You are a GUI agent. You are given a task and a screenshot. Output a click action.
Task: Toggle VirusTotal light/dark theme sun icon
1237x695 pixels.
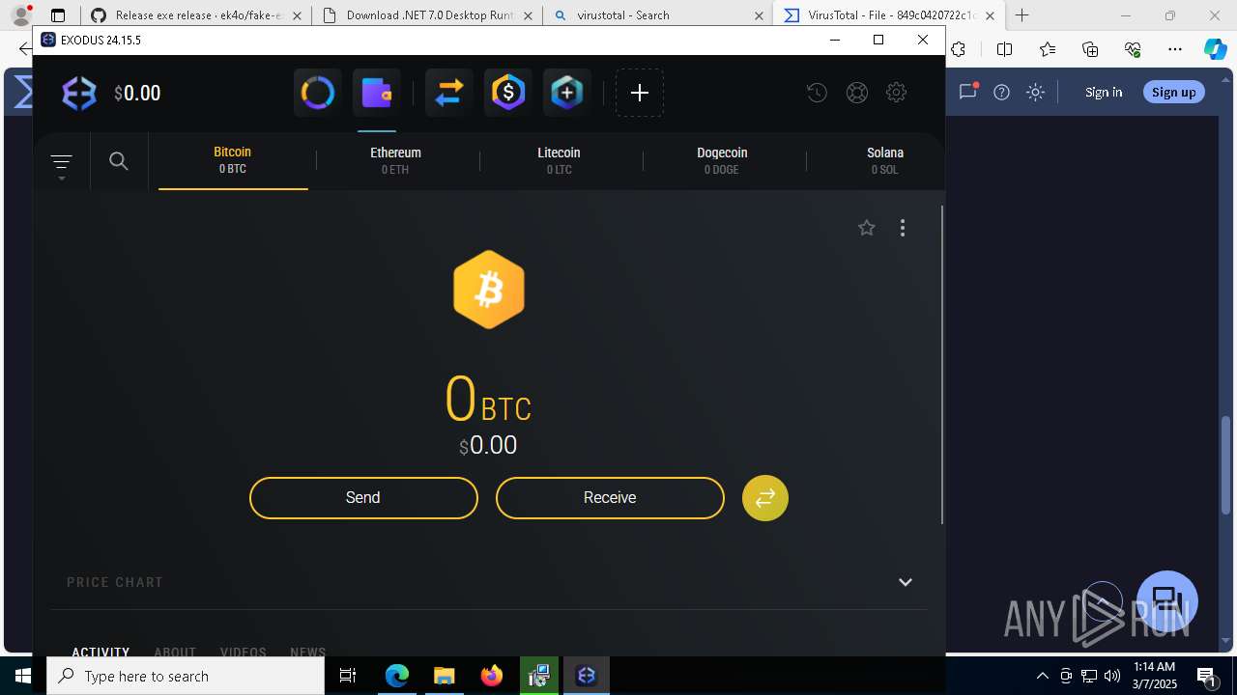1036,92
